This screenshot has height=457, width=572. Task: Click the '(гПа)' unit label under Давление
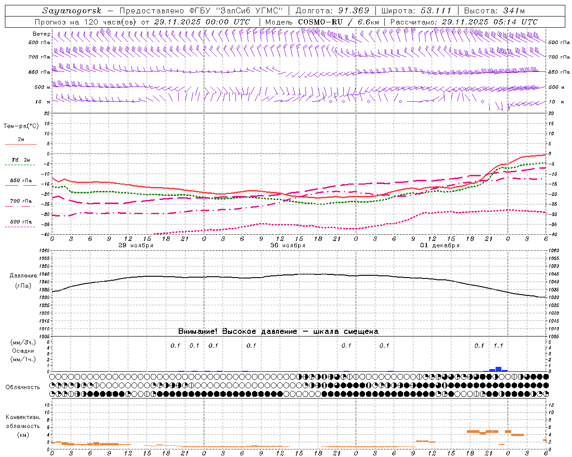pyautogui.click(x=23, y=286)
